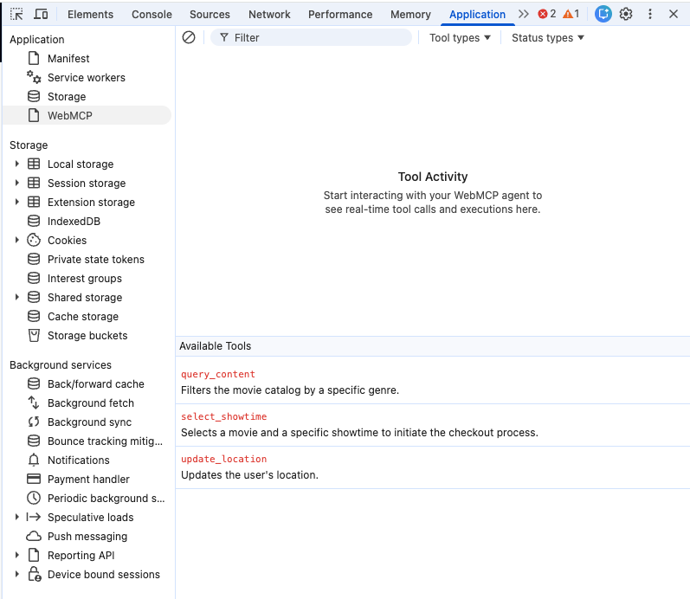Click the Reporting API document icon
Screen dimensions: 690x599
coord(34,555)
